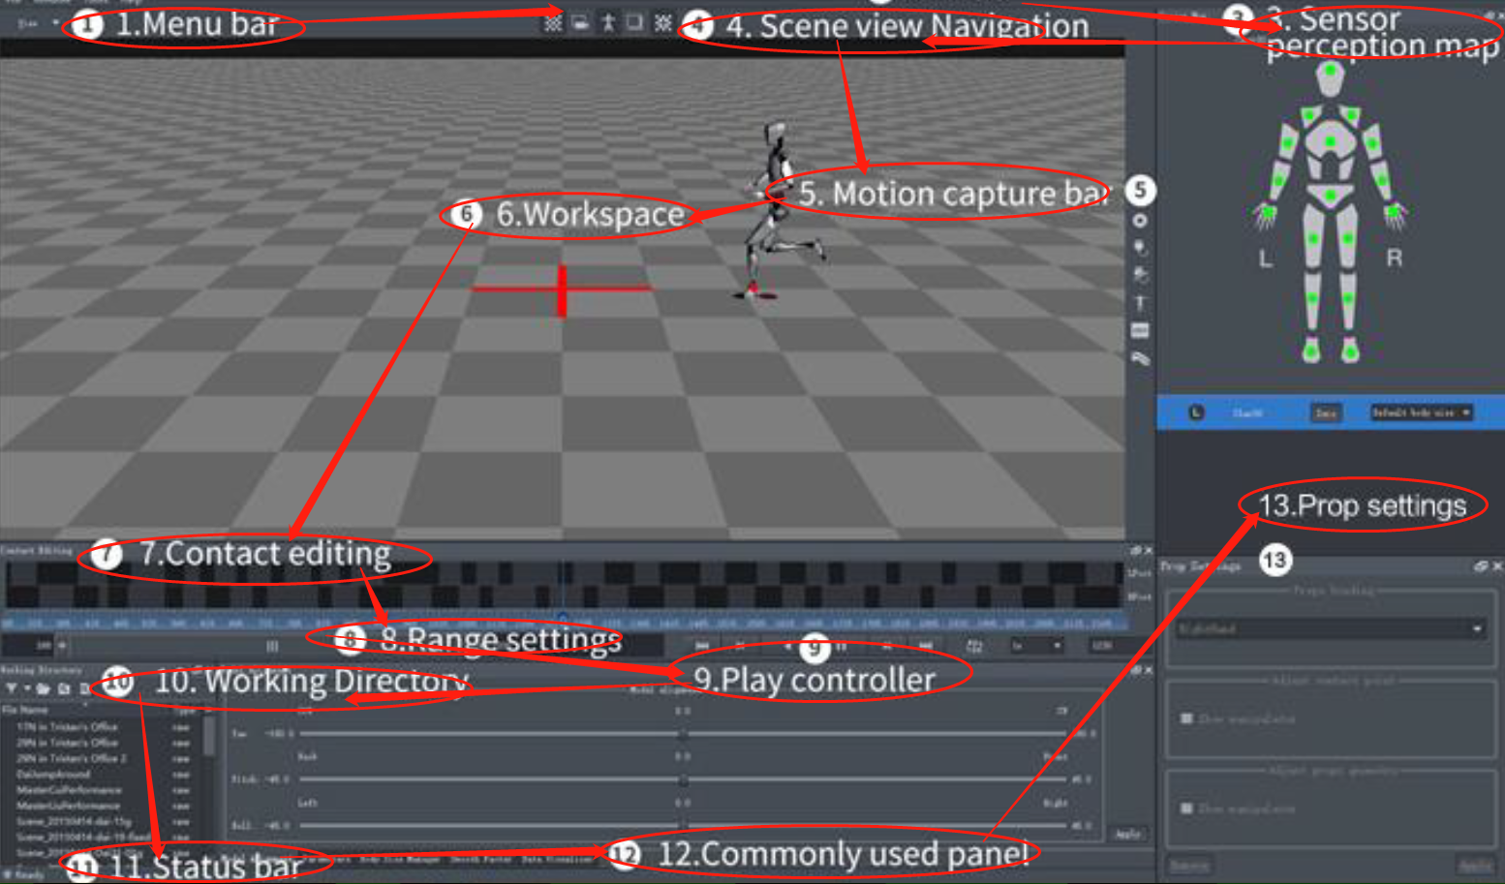Click the File Name column header
The height and width of the screenshot is (884, 1505).
point(24,710)
